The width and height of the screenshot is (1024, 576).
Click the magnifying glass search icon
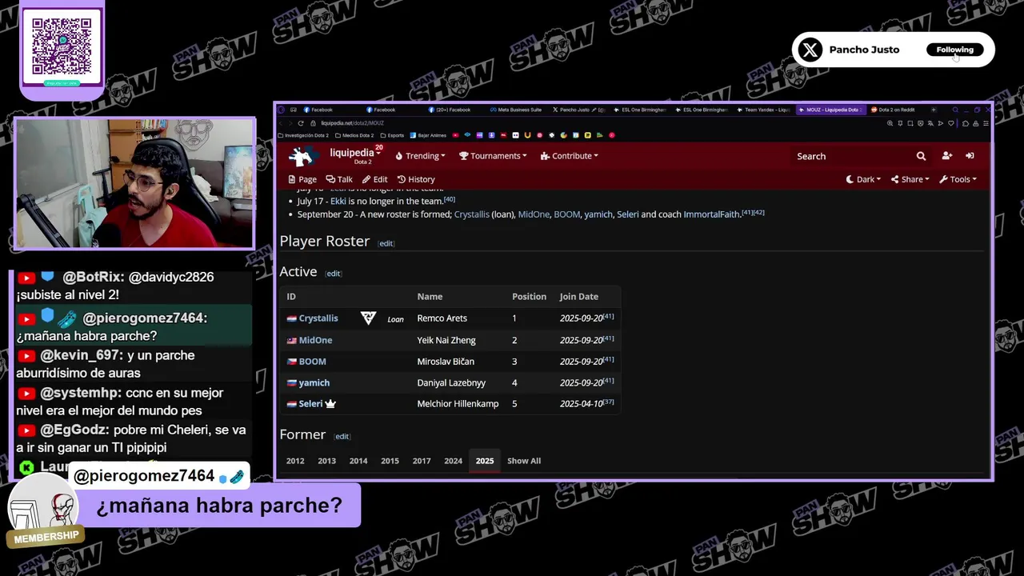921,156
